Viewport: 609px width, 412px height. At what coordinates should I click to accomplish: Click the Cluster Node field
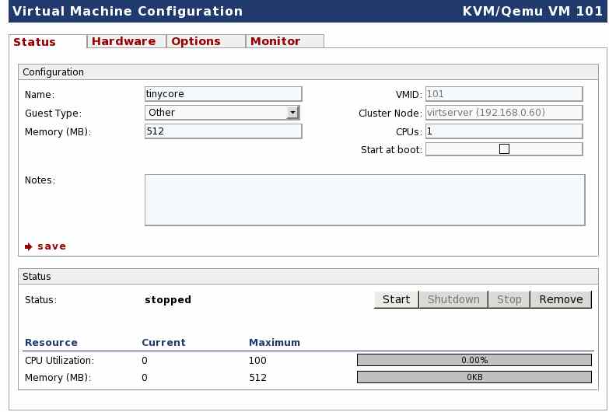coord(504,113)
